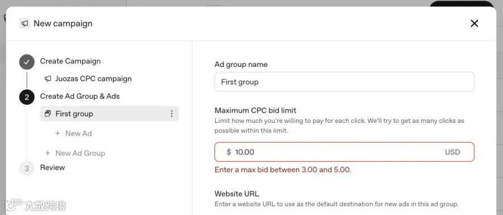The image size is (503, 215).
Task: Click the max bid error message
Action: 283,170
